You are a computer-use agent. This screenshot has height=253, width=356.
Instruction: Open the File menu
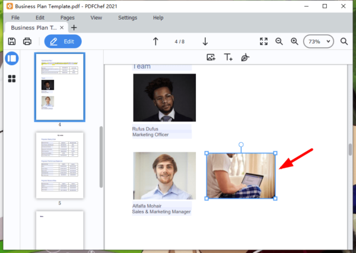[15, 18]
